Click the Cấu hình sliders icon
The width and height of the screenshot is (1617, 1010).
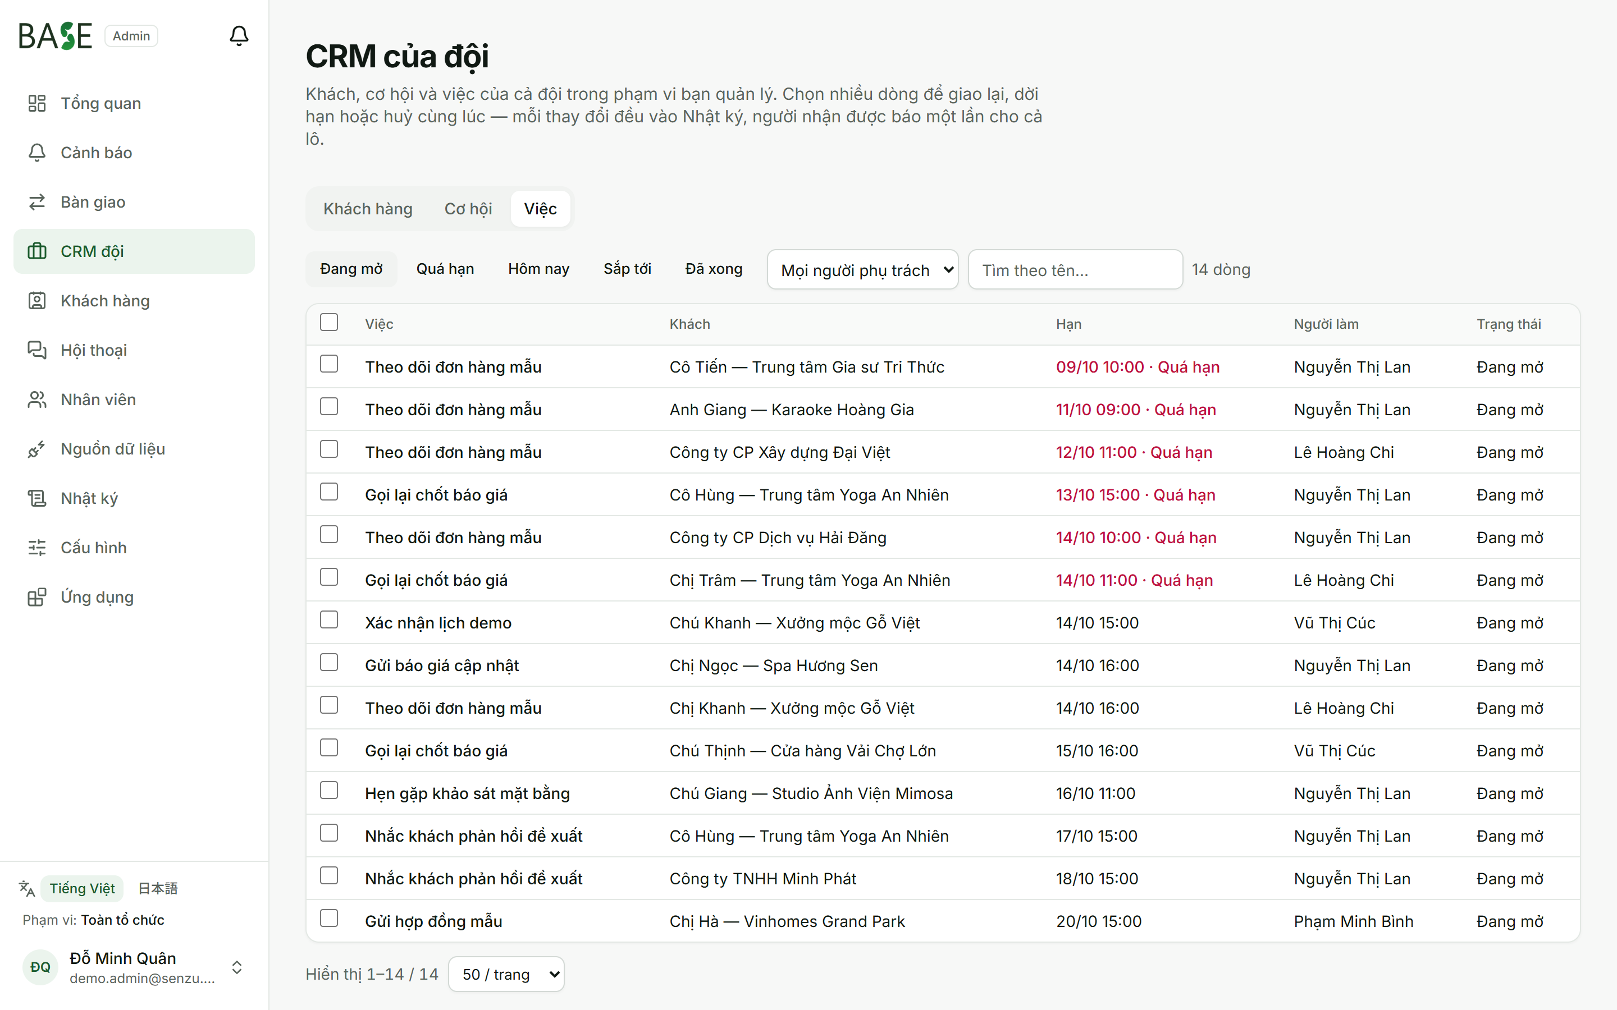(x=36, y=548)
